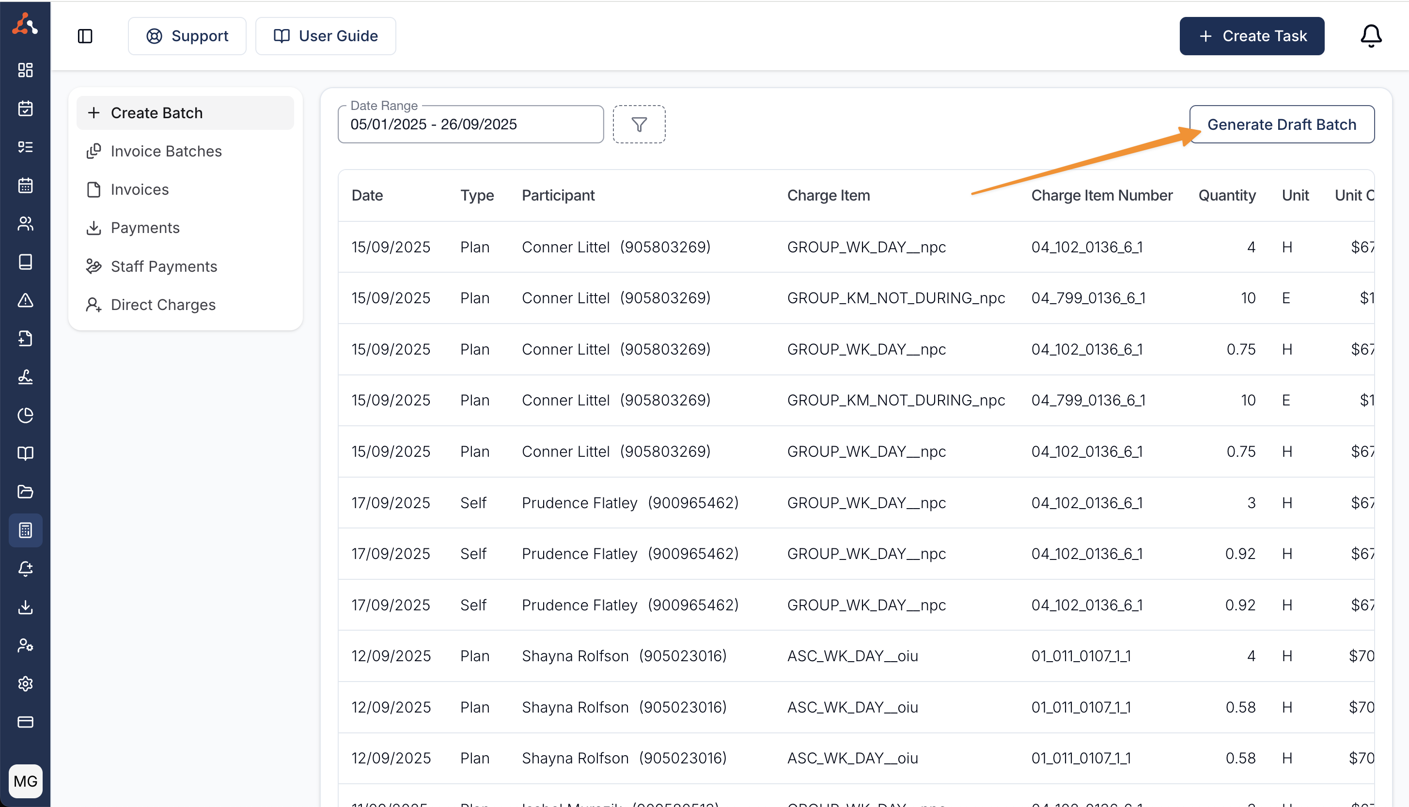Open the filter funnel button
This screenshot has height=807, width=1409.
(x=639, y=124)
